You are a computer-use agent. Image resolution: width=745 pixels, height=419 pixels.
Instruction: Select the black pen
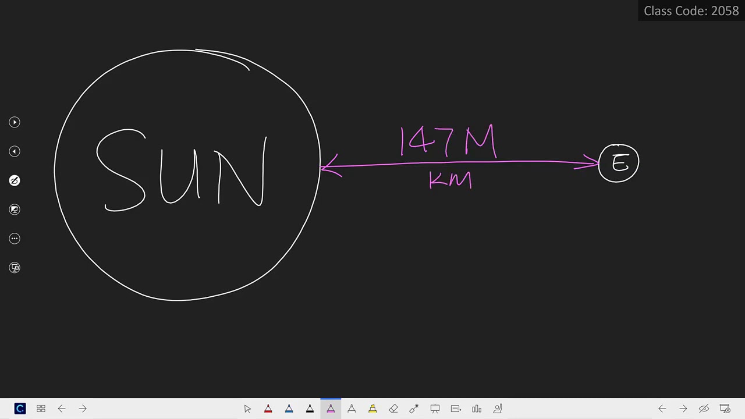(310, 409)
